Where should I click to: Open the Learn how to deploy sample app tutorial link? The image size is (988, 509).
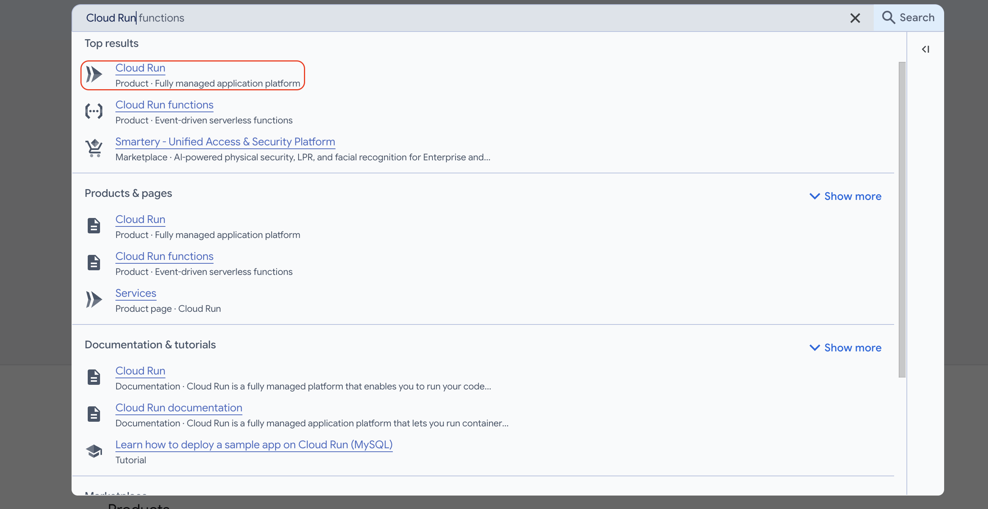254,445
